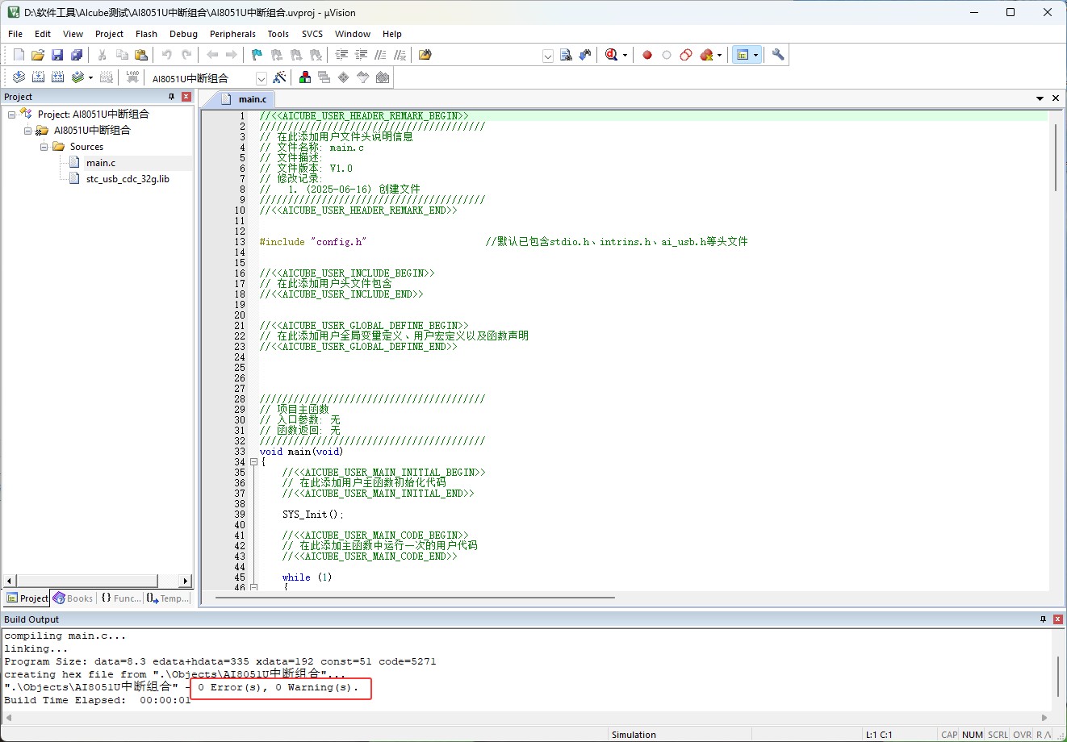Collapse code fold at line 34

coord(253,462)
